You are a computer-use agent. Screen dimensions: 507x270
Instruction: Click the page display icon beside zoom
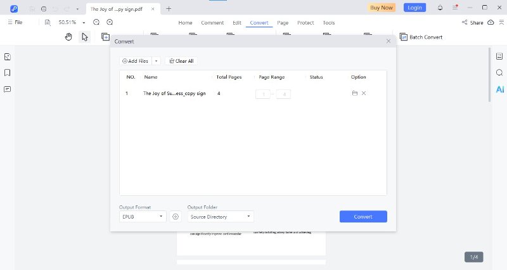[48, 22]
